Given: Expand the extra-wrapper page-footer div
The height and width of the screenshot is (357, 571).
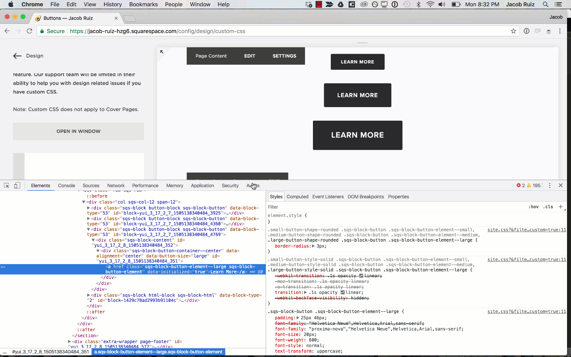Looking at the screenshot, I should (x=69, y=341).
